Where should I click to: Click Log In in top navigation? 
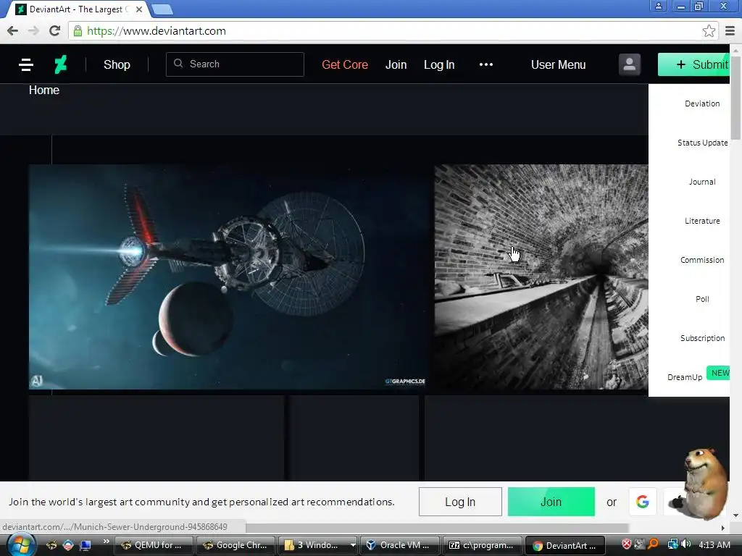pos(438,64)
